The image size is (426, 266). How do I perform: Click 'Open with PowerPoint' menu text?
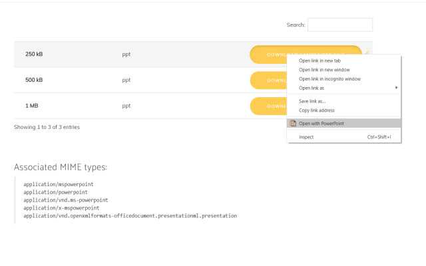tap(321, 123)
